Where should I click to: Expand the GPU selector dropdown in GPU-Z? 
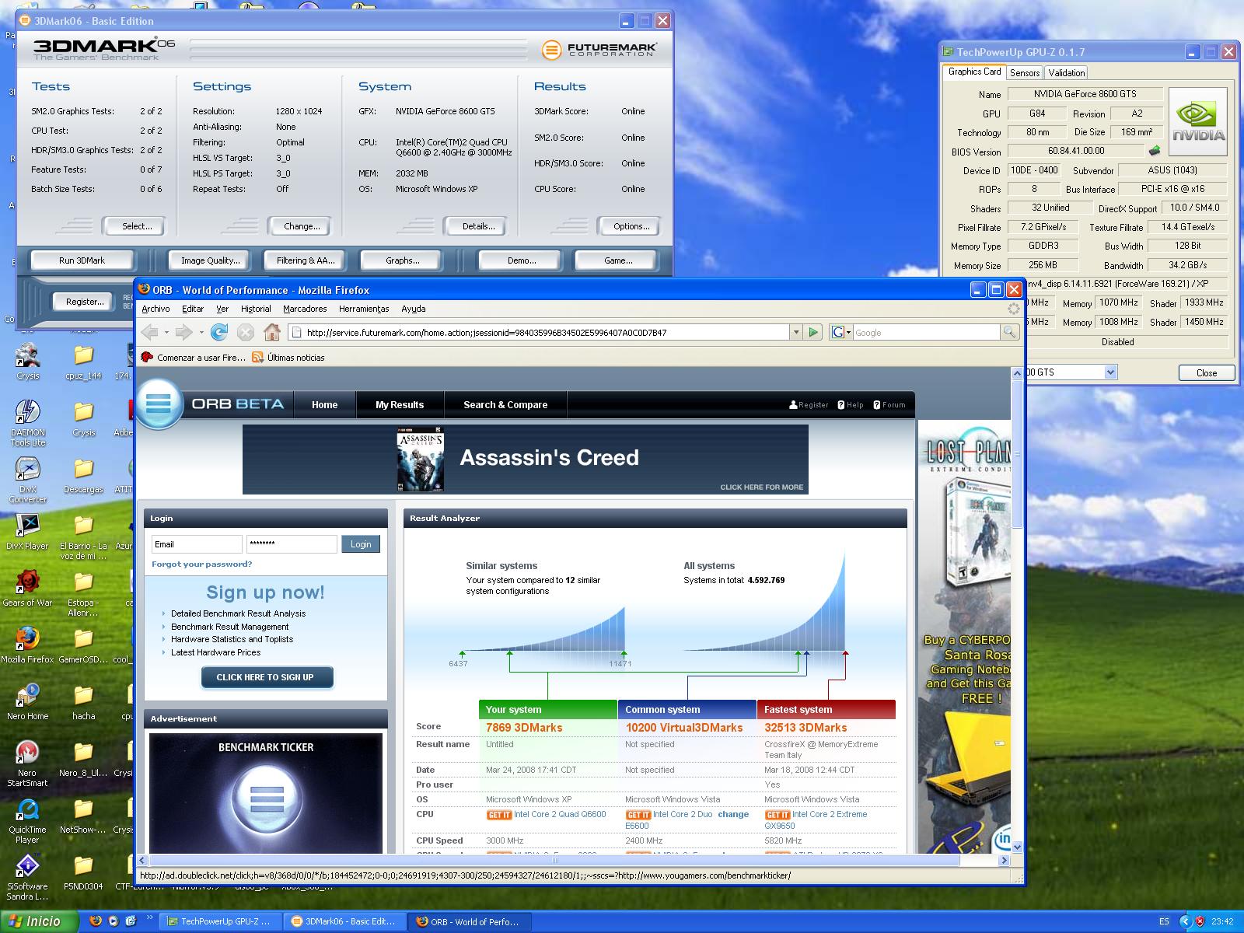point(1110,372)
